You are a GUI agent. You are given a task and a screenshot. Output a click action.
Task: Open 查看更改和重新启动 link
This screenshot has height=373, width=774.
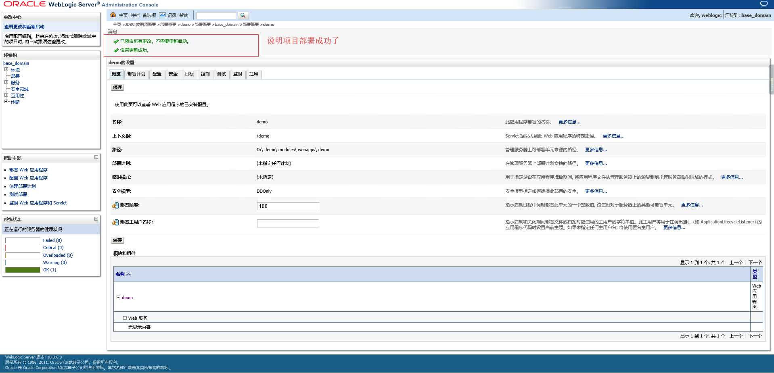pos(24,27)
